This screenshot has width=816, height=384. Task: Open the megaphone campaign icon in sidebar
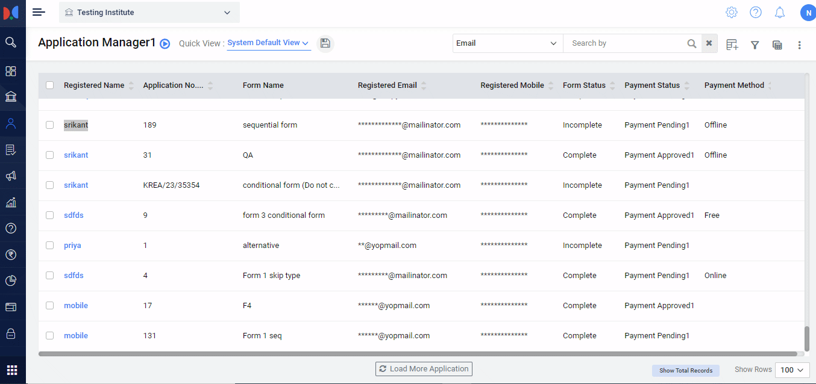[x=11, y=176]
